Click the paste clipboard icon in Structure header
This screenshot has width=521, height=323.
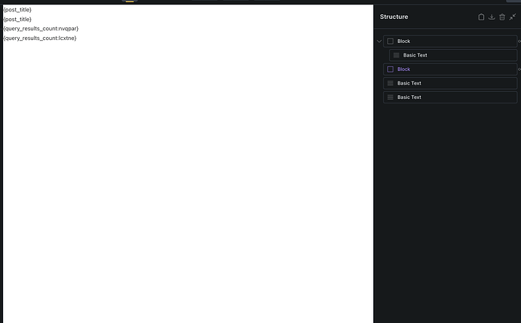pyautogui.click(x=481, y=17)
